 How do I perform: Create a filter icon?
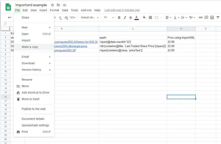(x=218, y=17)
